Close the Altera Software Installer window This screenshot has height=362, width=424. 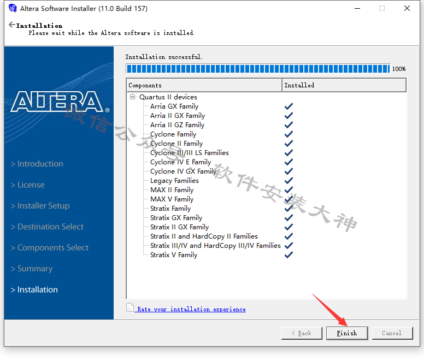[x=407, y=8]
